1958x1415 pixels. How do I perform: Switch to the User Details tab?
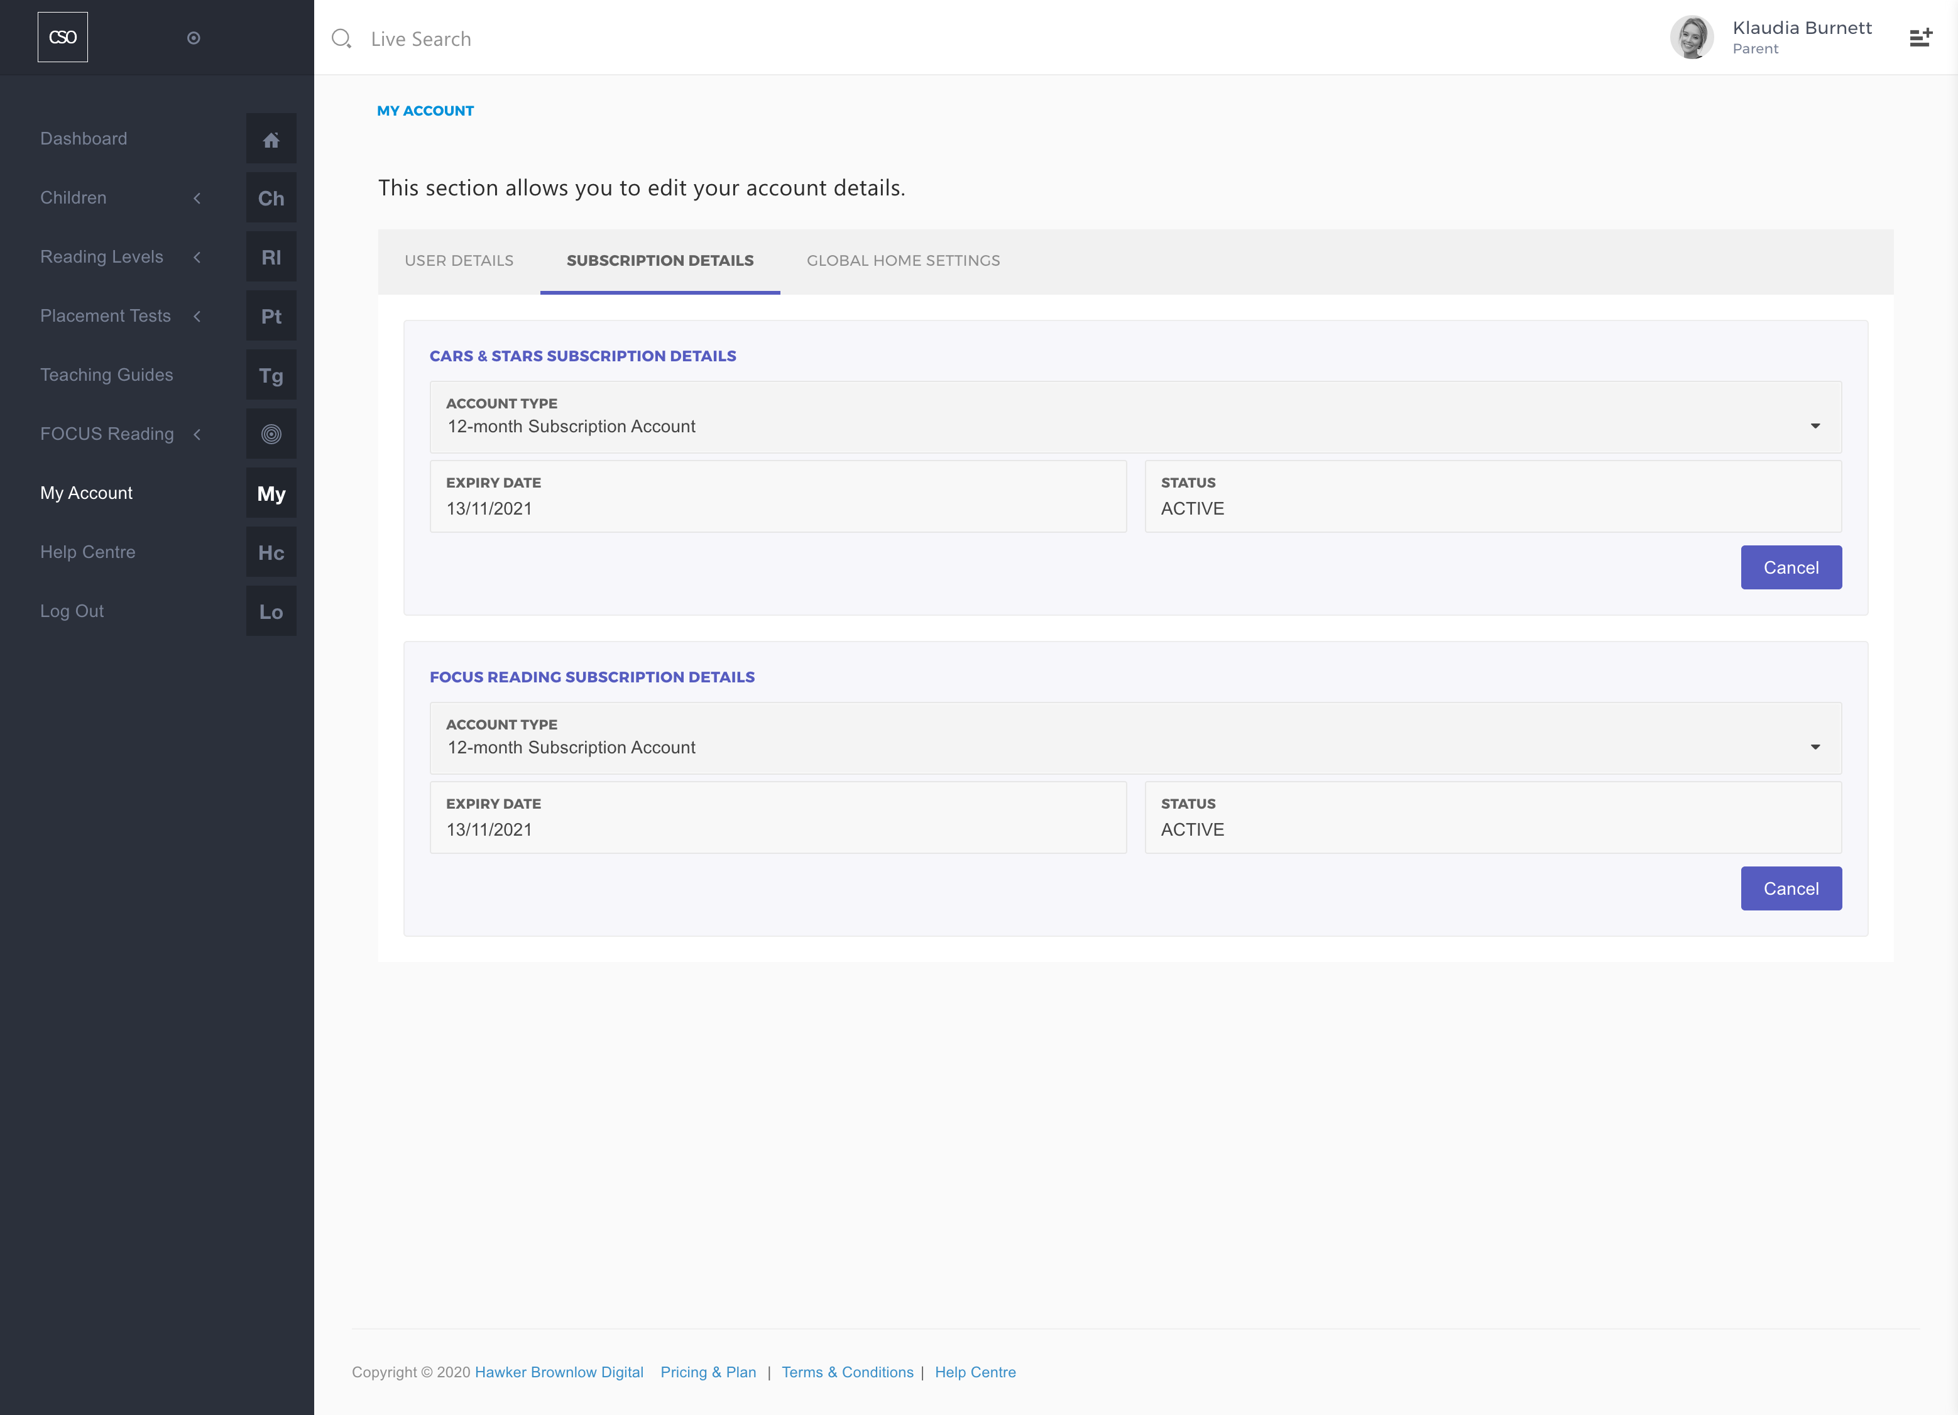(459, 261)
